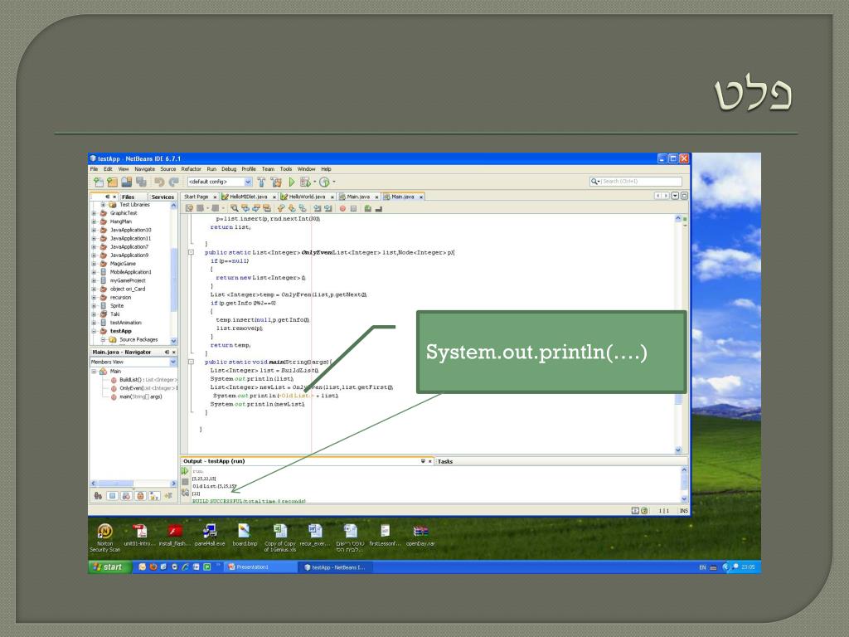Open the Norton Security Scan desktop icon
The width and height of the screenshot is (849, 637).
tap(105, 537)
